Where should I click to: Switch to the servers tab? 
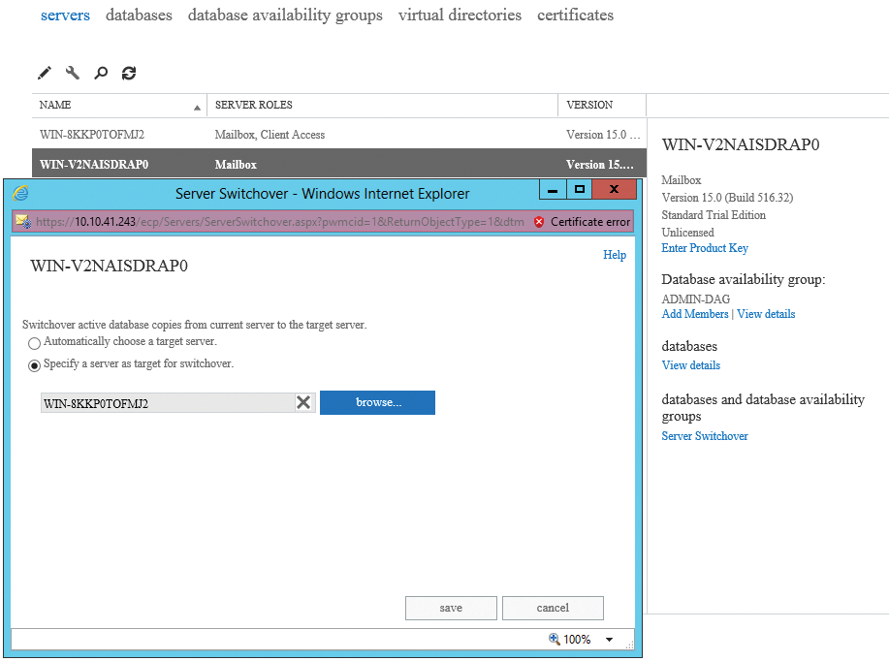pos(65,15)
